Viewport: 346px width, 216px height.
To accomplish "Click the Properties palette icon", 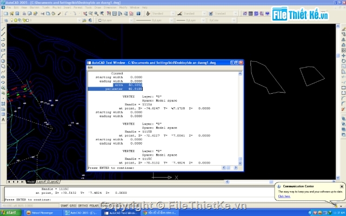I will point(109,14).
